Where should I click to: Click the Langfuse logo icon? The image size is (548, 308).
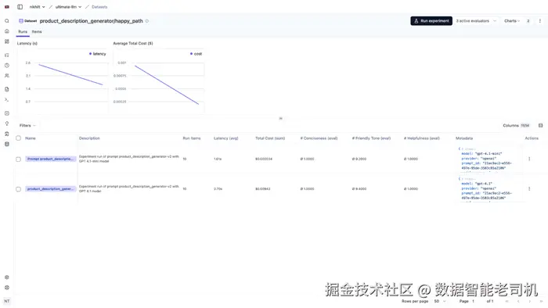pyautogui.click(x=6, y=6)
